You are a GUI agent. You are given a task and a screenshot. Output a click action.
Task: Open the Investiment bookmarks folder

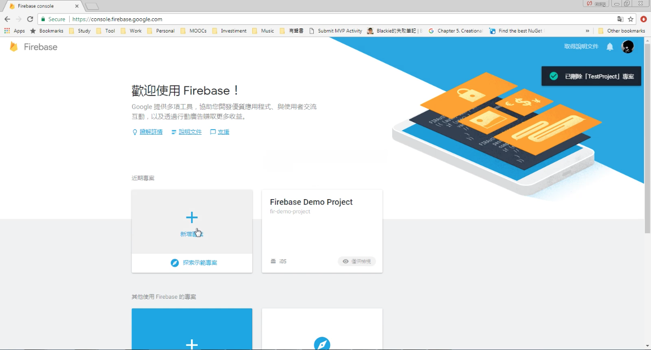(229, 31)
